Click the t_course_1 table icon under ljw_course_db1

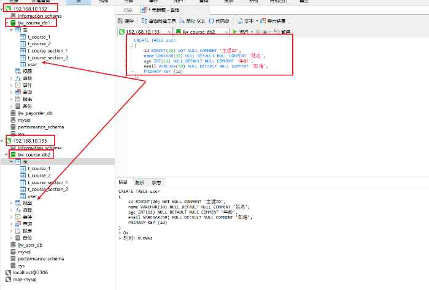[23, 37]
